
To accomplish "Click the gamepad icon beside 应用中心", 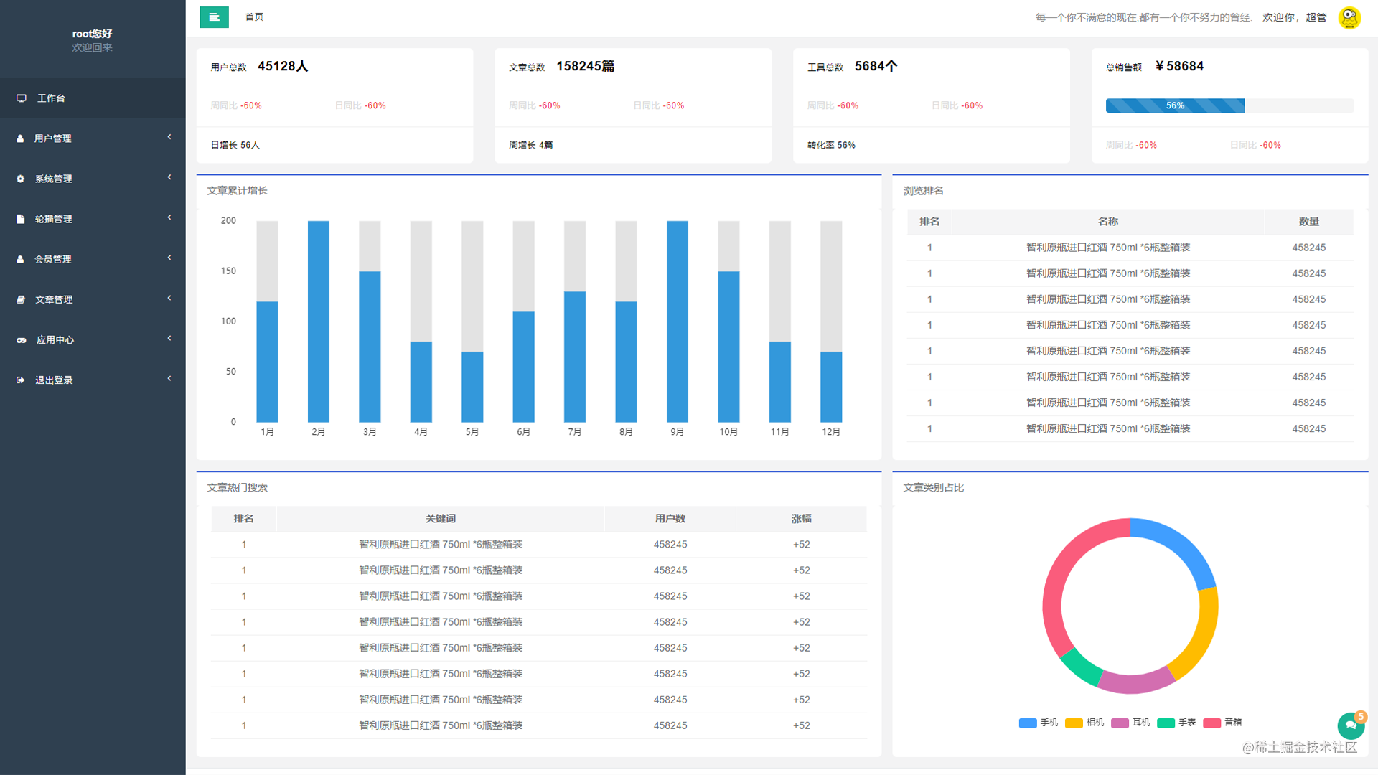I will (x=22, y=340).
